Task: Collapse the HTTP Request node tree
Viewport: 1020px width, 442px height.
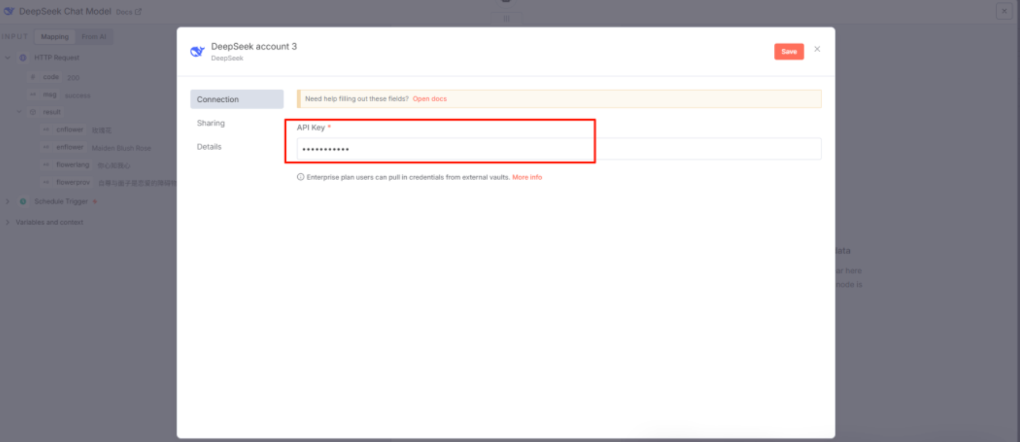Action: [x=7, y=57]
